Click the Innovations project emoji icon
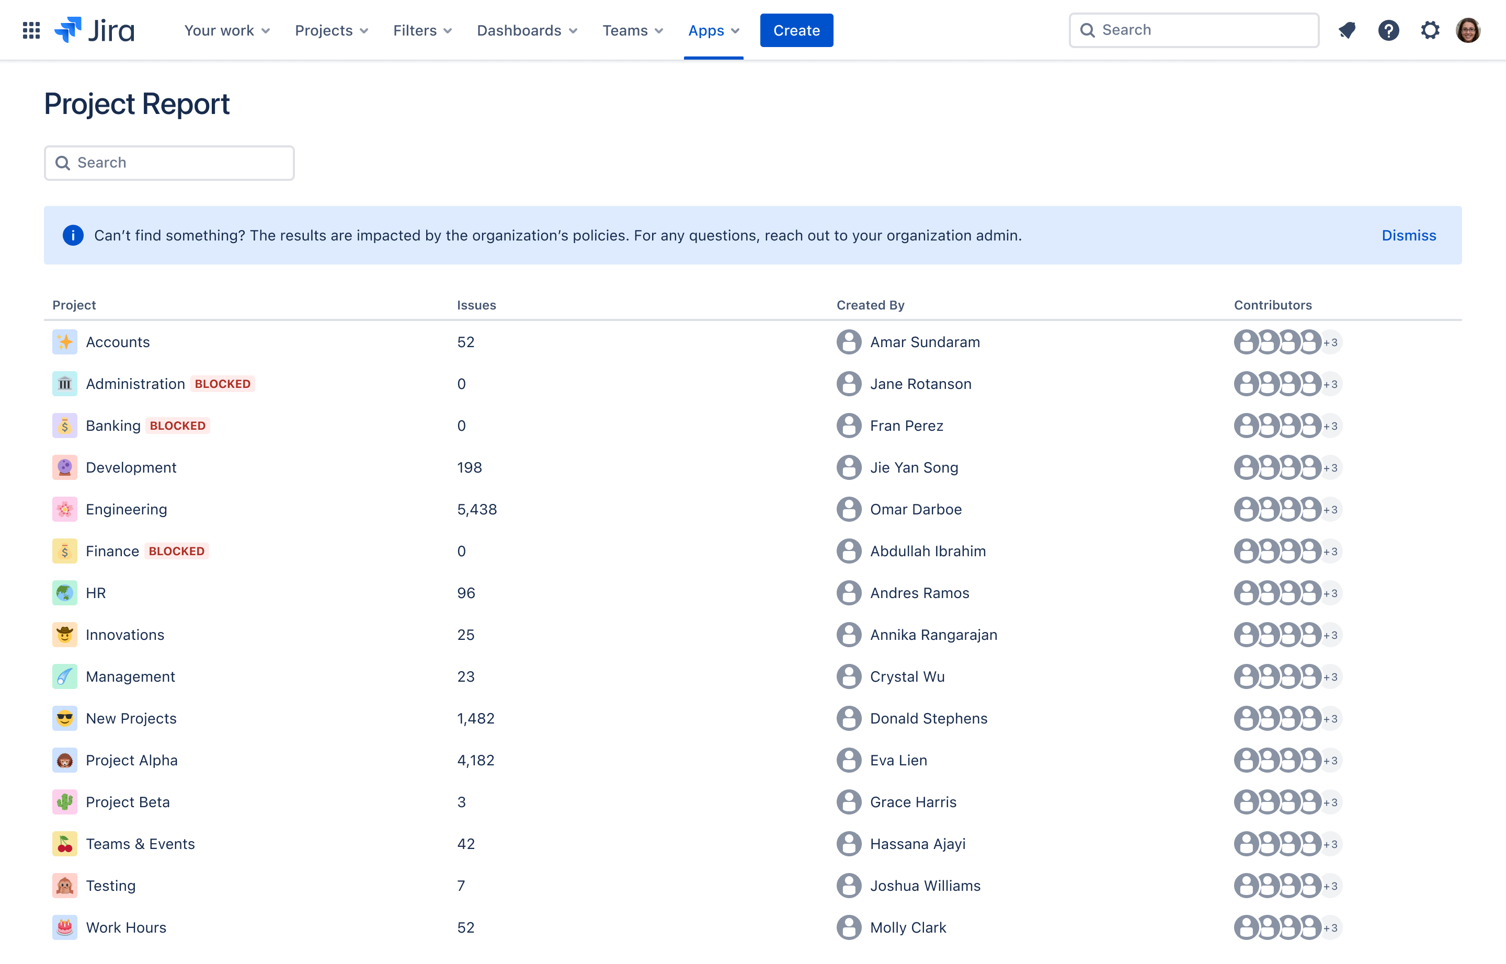This screenshot has height=964, width=1506. [x=65, y=635]
